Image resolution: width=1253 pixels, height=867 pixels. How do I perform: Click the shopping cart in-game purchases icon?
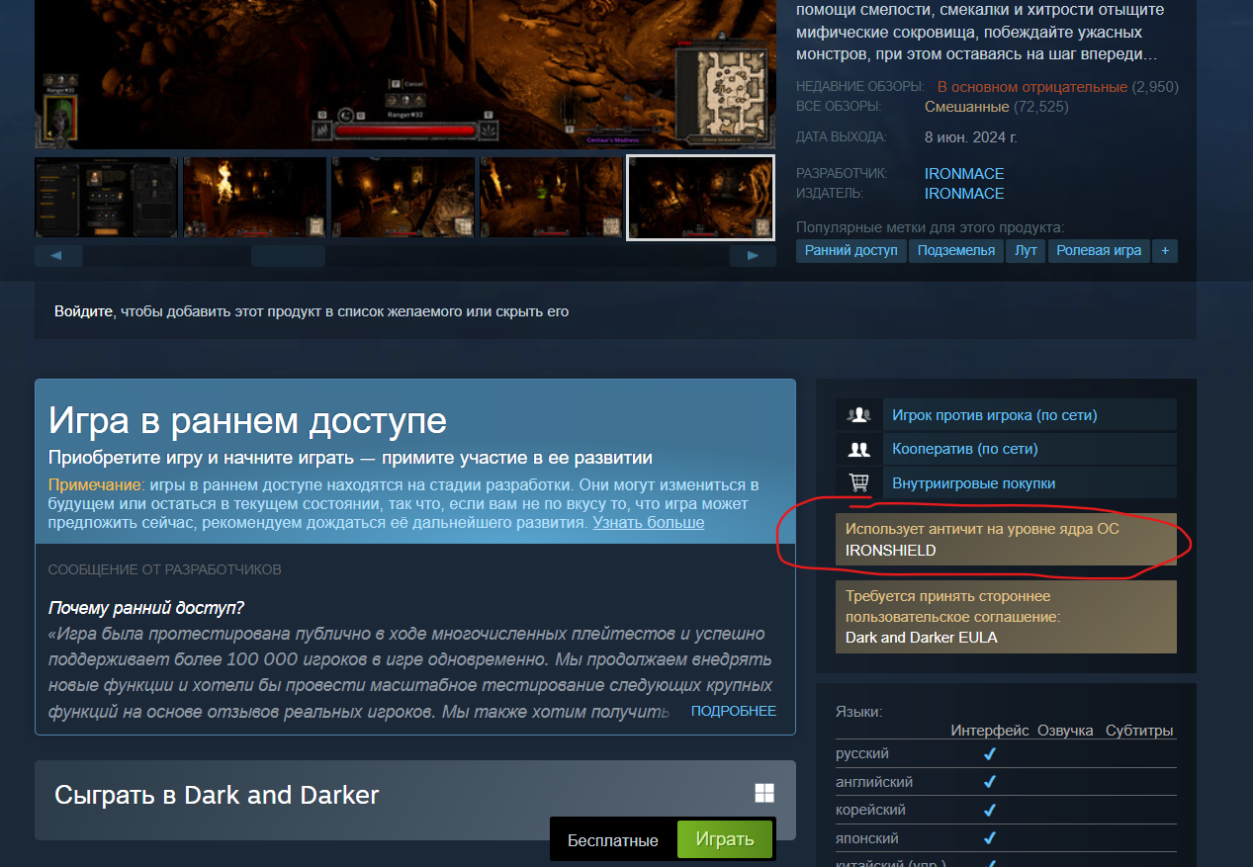(858, 483)
